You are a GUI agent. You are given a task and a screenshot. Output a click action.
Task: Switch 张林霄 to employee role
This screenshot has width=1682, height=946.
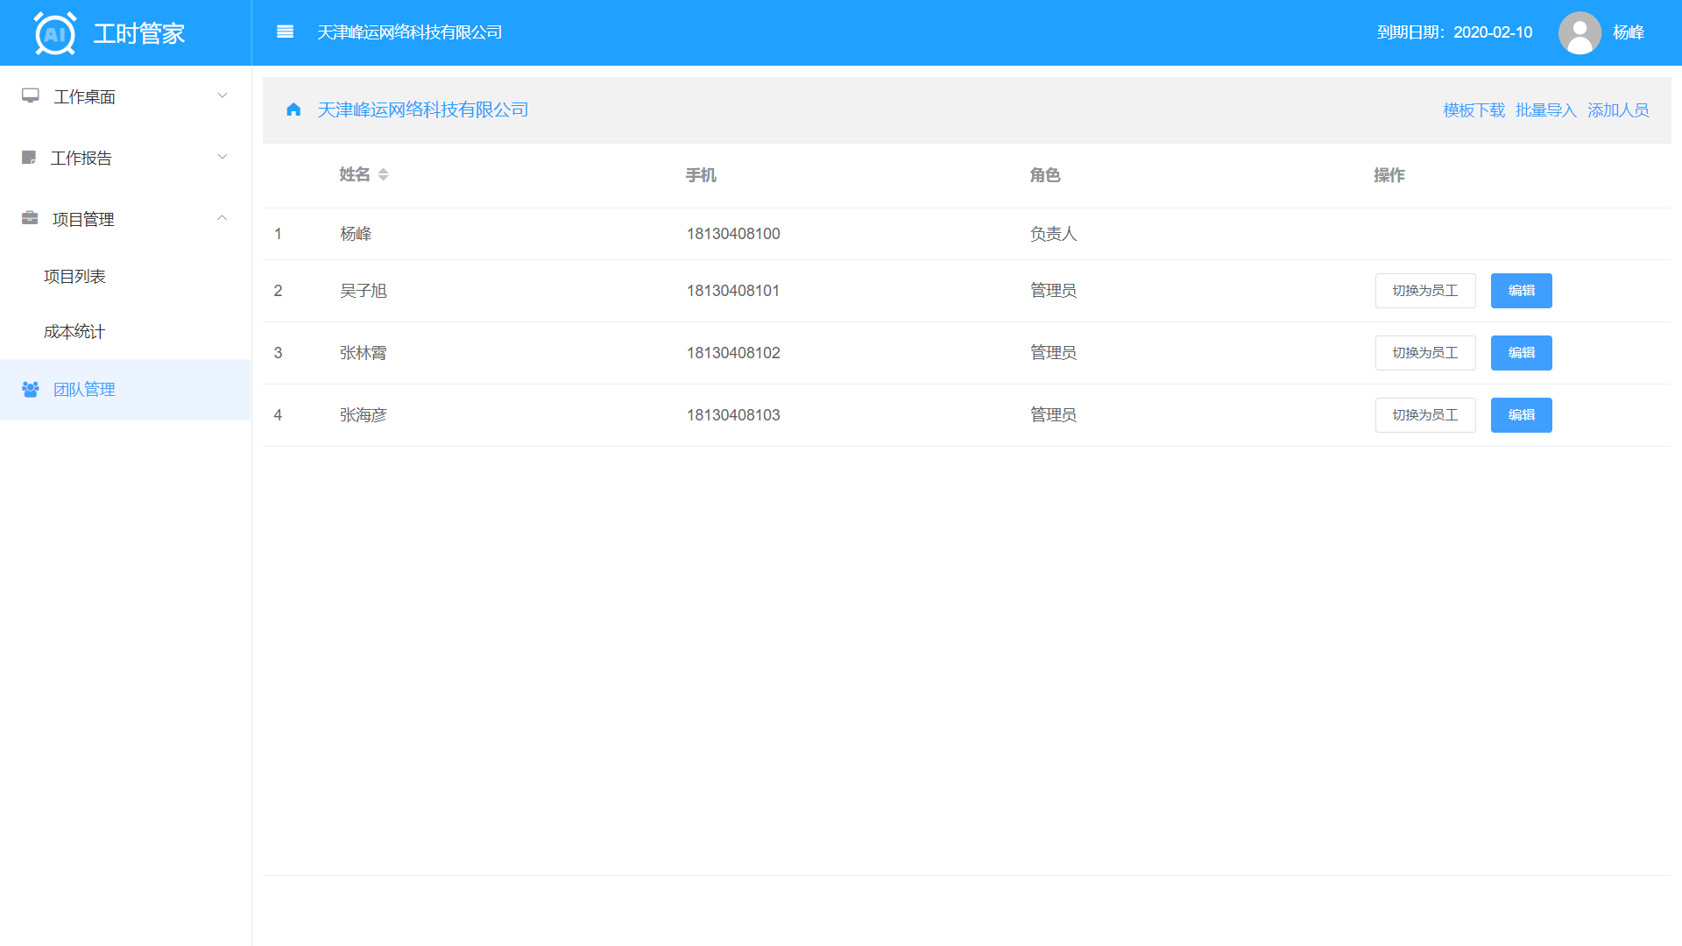[1424, 353]
